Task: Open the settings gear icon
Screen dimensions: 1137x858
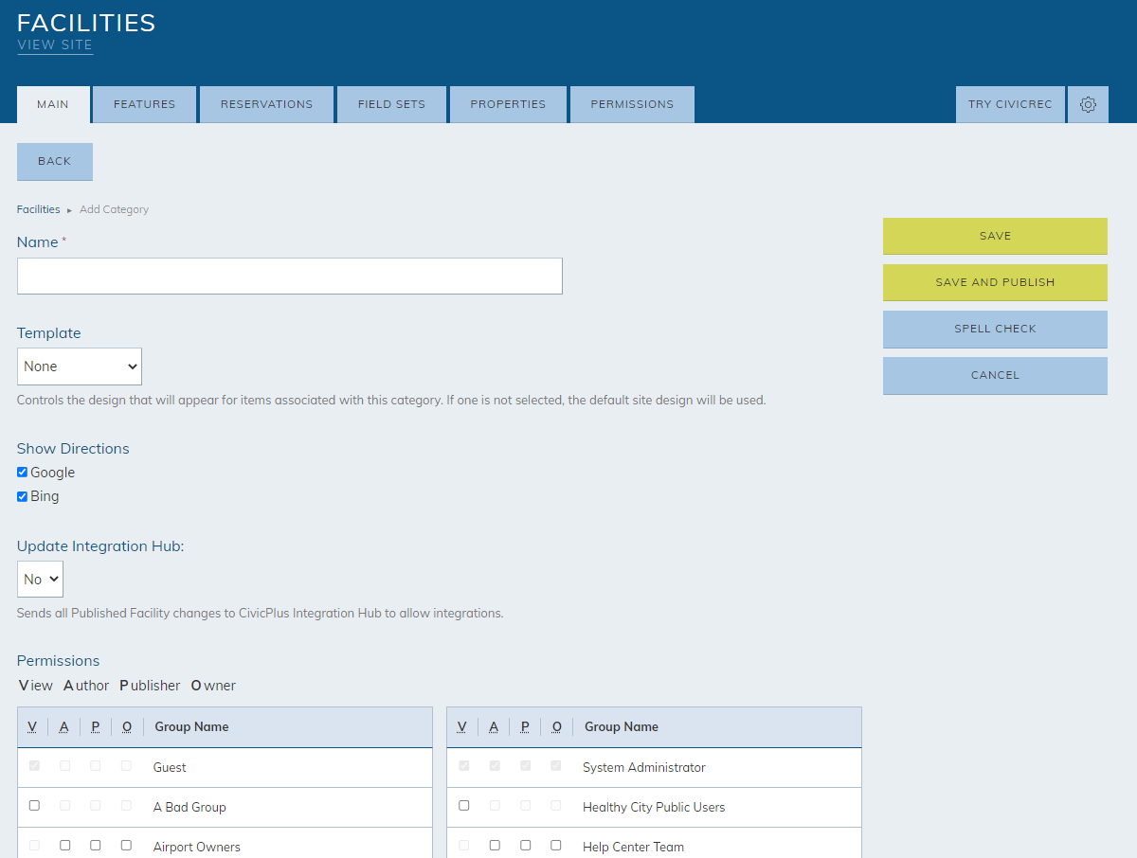Action: 1088,105
